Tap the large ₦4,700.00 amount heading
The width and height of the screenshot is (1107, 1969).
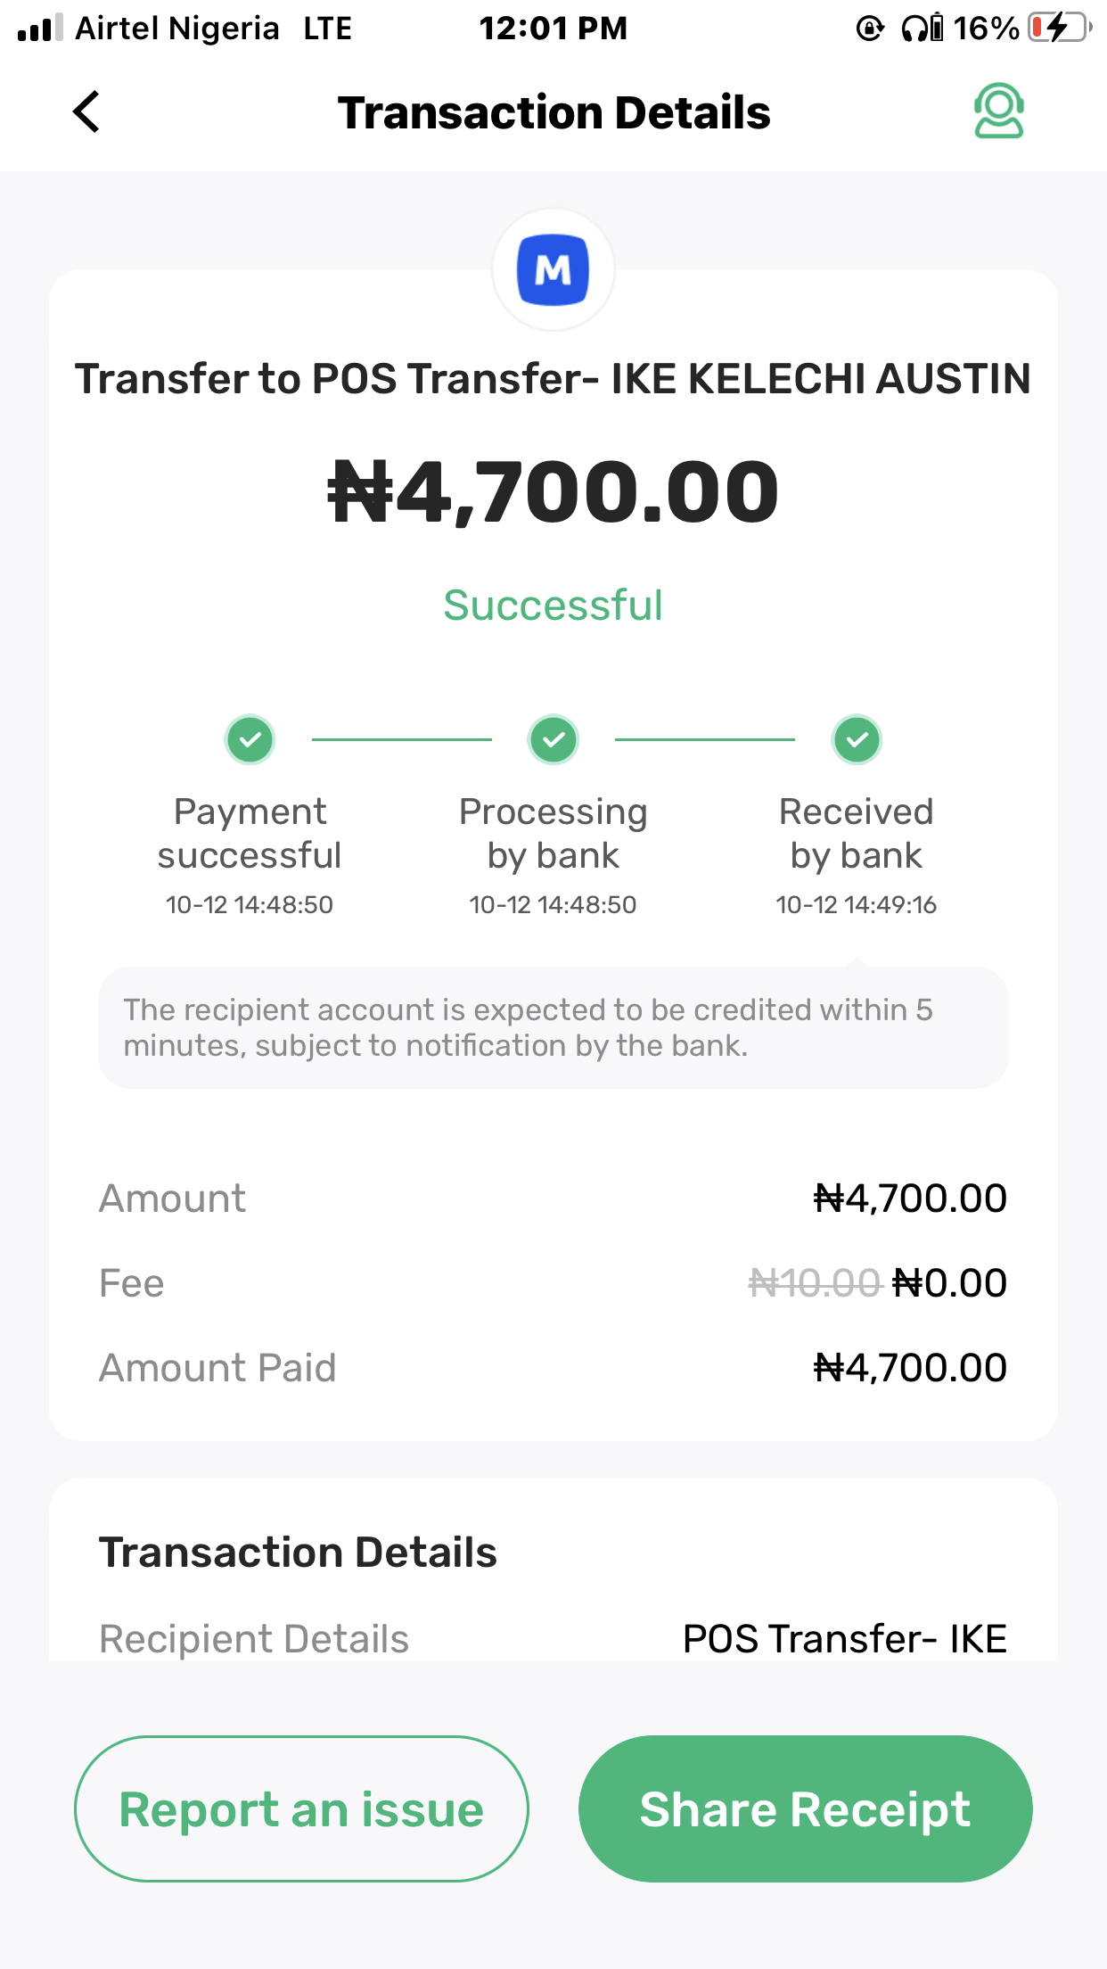point(553,492)
